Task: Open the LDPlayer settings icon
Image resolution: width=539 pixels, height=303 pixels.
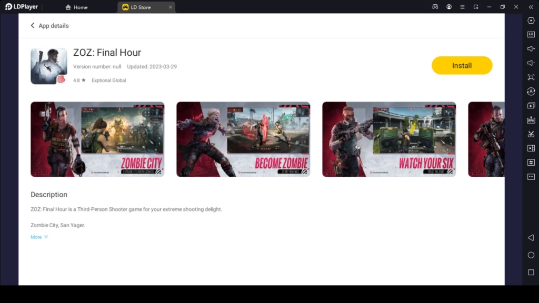Action: tap(531, 21)
